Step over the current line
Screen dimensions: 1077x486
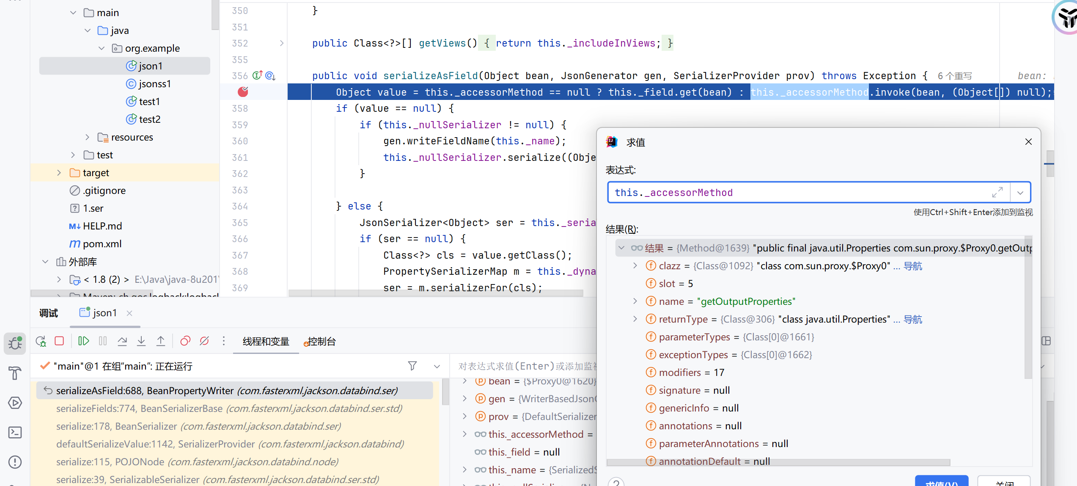[x=122, y=341]
